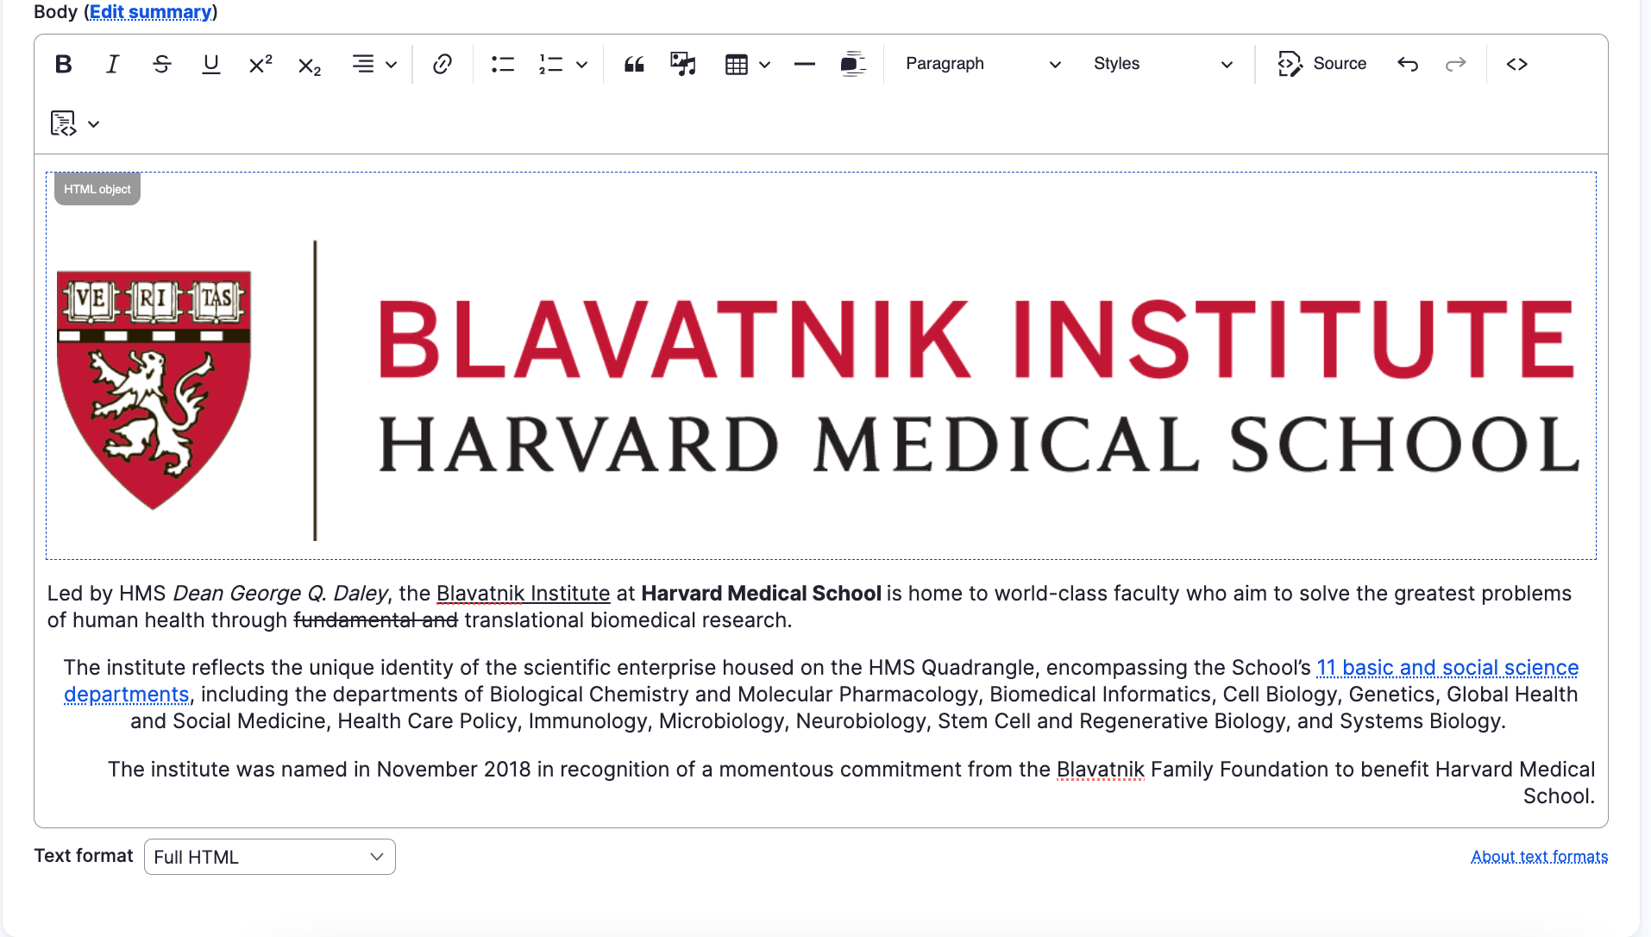Screen dimensions: 1651x937
Task: Insert a code block
Action: tap(1517, 64)
